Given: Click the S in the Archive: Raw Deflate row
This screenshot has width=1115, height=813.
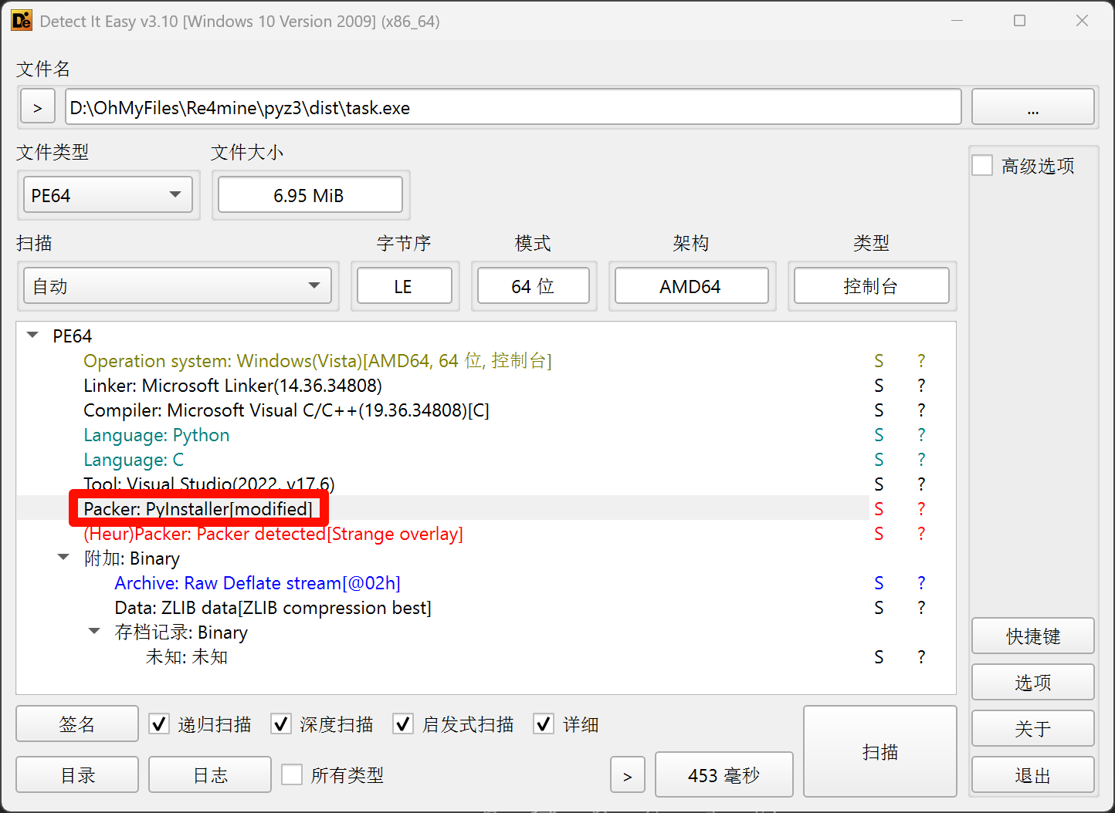Looking at the screenshot, I should click(x=879, y=583).
